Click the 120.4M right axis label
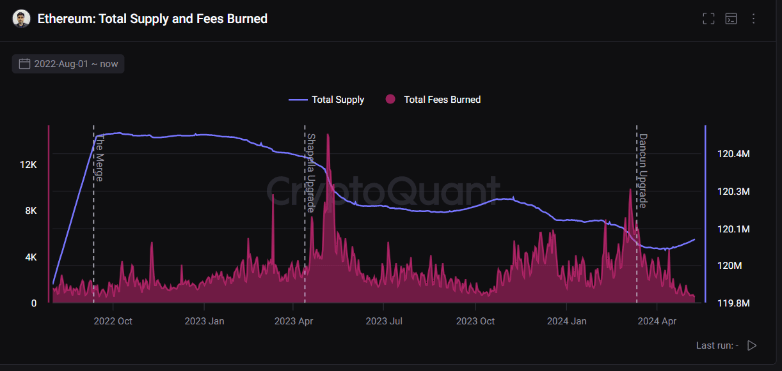The height and width of the screenshot is (371, 782). (733, 154)
